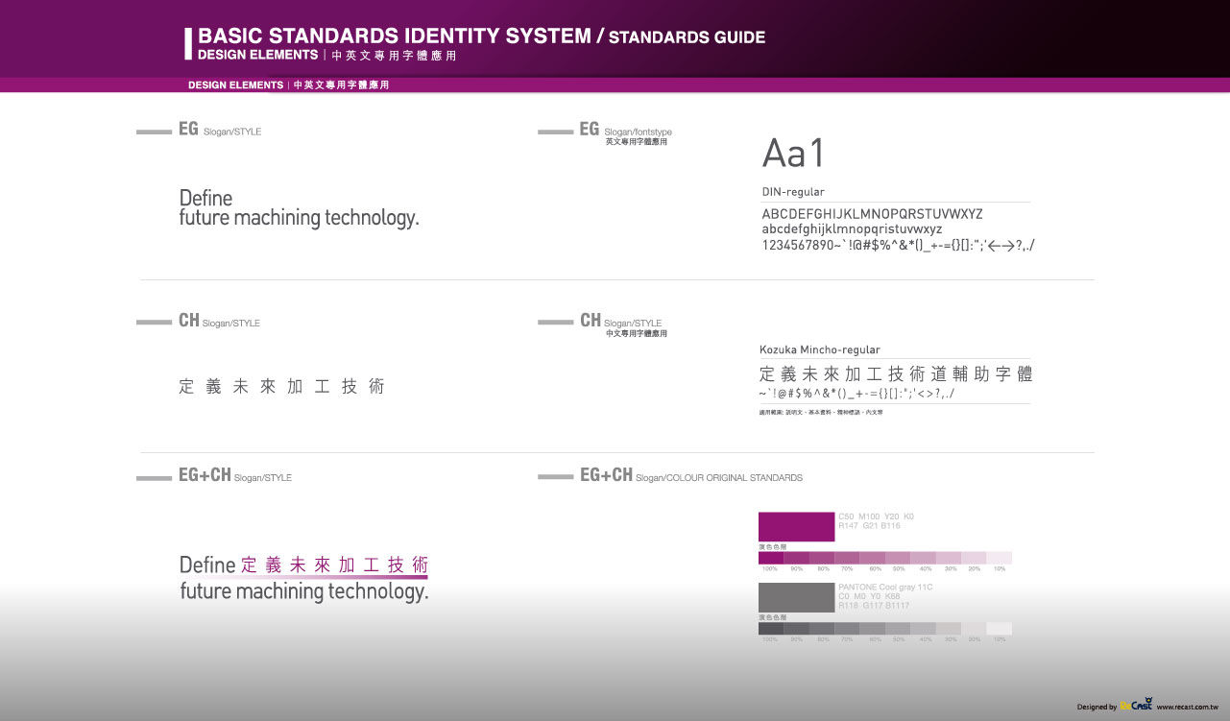
Task: Pick the 90% gray tint swatch
Action: (796, 629)
